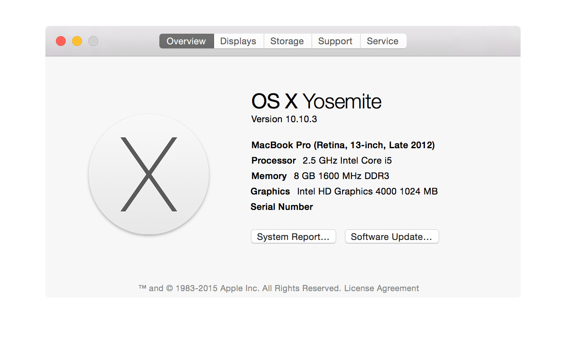Select the Overview tab
This screenshot has height=363, width=566.
(186, 41)
